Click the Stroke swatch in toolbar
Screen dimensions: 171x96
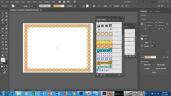click(5, 62)
